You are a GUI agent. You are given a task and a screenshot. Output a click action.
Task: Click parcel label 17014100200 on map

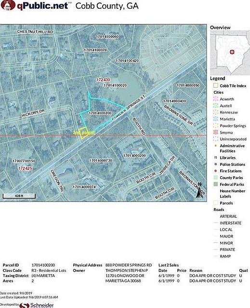[x=100, y=113]
